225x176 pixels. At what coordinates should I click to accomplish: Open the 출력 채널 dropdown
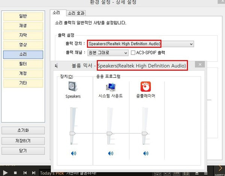click(108, 53)
